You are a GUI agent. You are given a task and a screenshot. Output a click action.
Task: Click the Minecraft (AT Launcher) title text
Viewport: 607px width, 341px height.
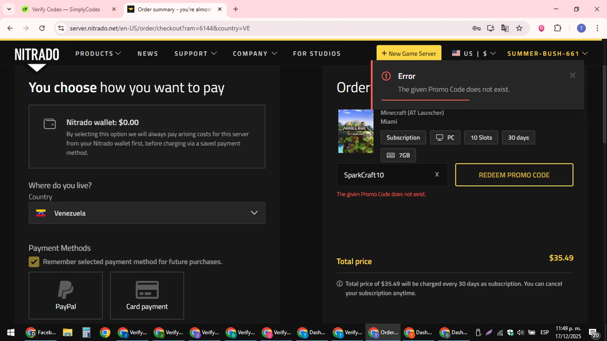412,112
